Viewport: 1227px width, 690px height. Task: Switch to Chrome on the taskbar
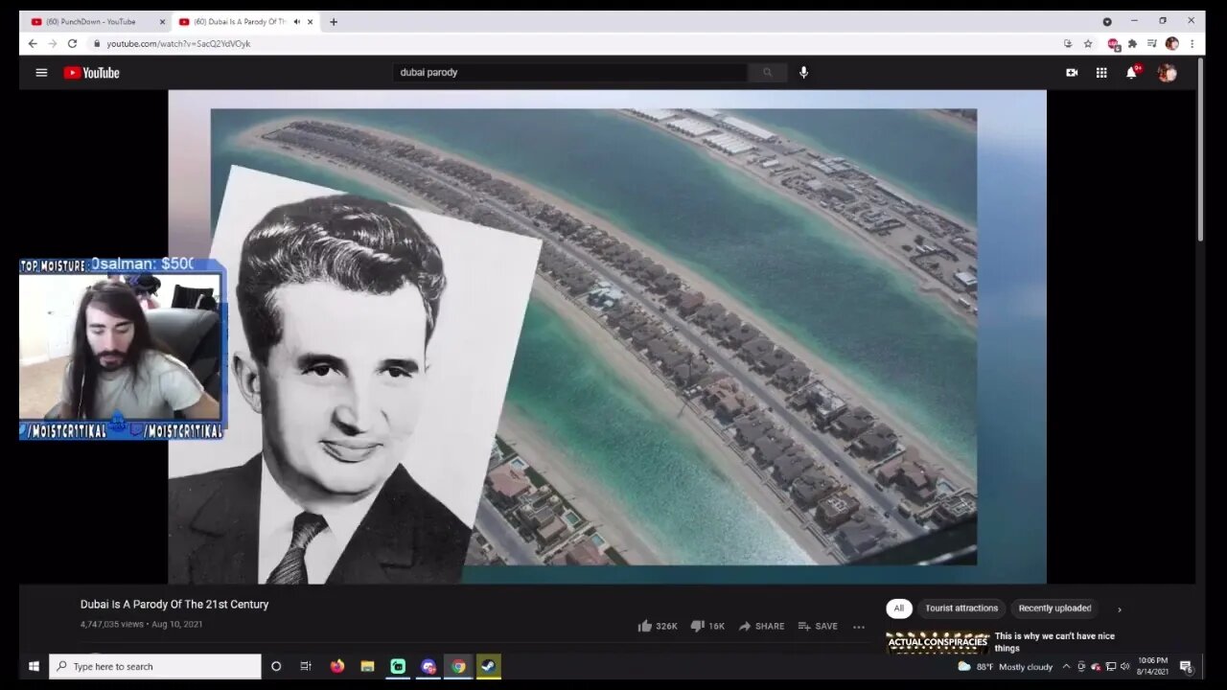tap(458, 666)
